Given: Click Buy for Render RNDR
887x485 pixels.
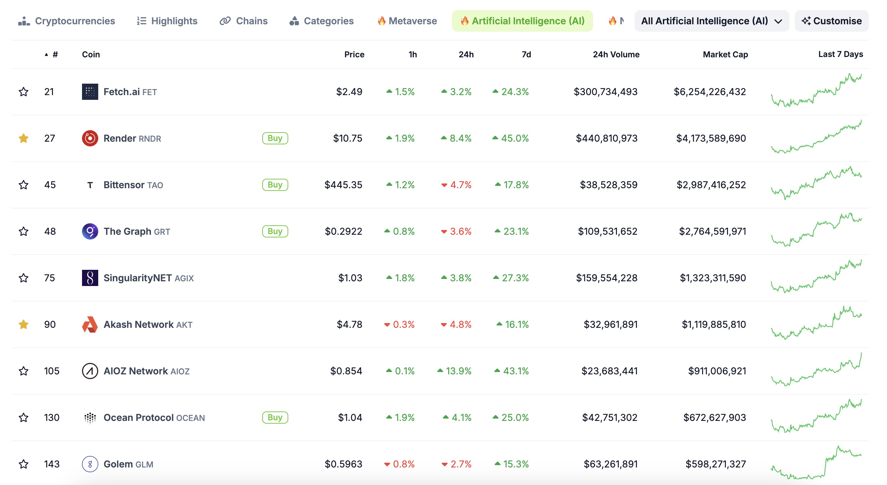Looking at the screenshot, I should 275,138.
